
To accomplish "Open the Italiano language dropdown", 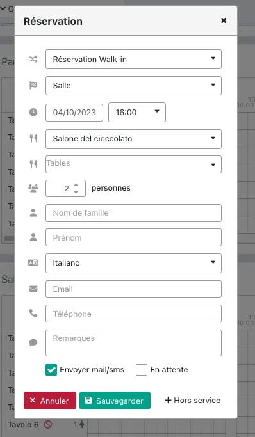I will point(133,263).
